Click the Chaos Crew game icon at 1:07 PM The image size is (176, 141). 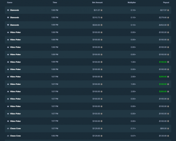pos(8,129)
